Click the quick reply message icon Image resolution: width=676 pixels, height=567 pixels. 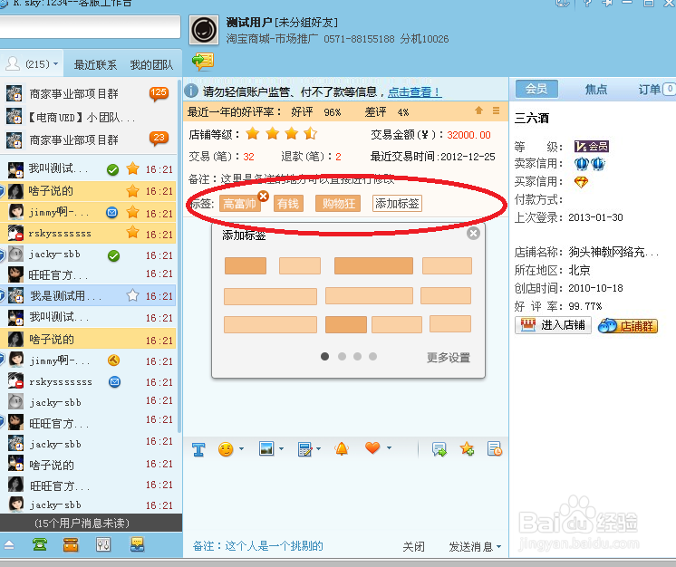click(x=439, y=449)
